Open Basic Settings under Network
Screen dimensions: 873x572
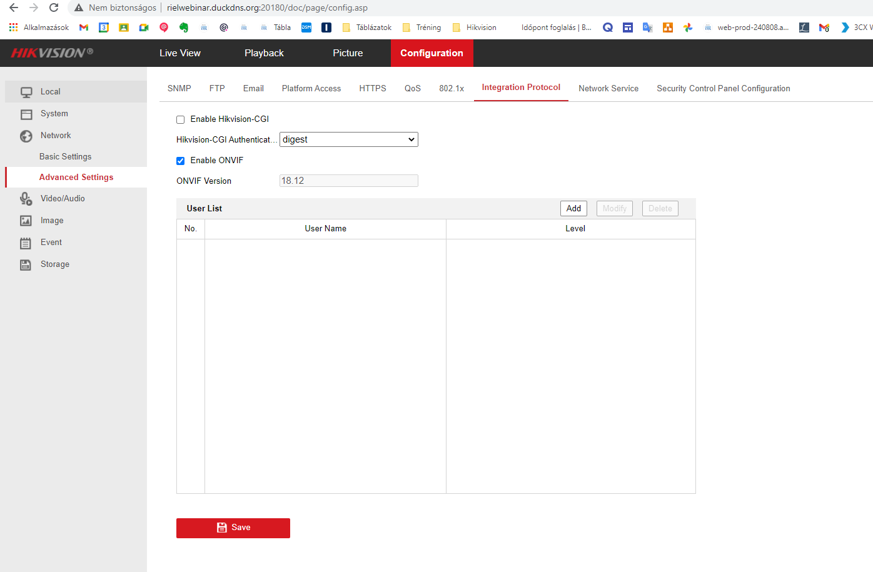65,157
